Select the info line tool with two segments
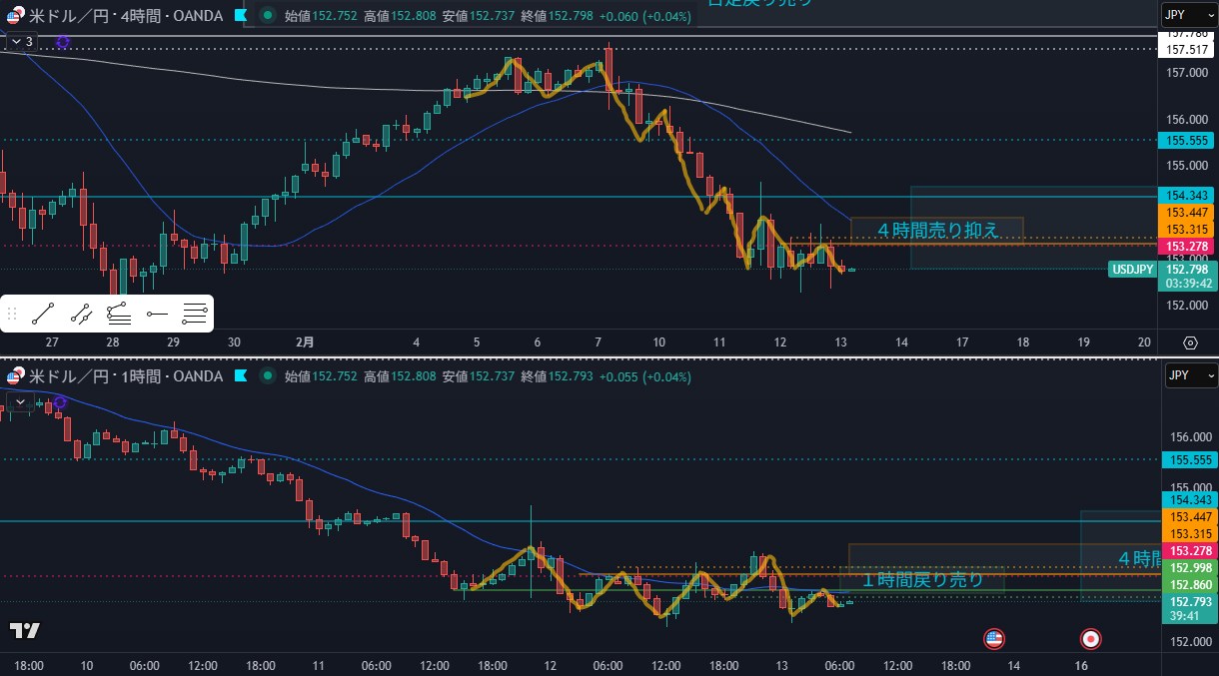 81,315
